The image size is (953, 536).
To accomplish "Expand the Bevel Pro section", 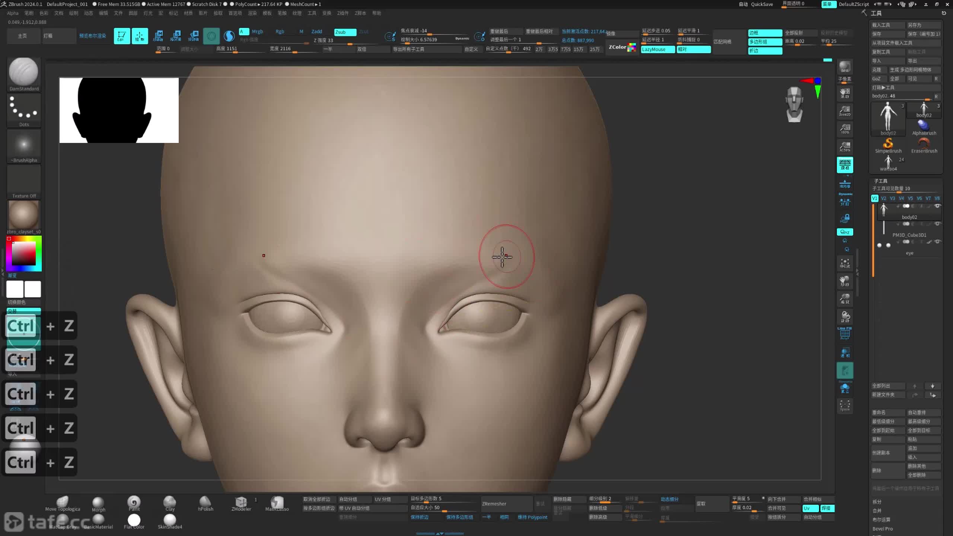I will coord(883,529).
